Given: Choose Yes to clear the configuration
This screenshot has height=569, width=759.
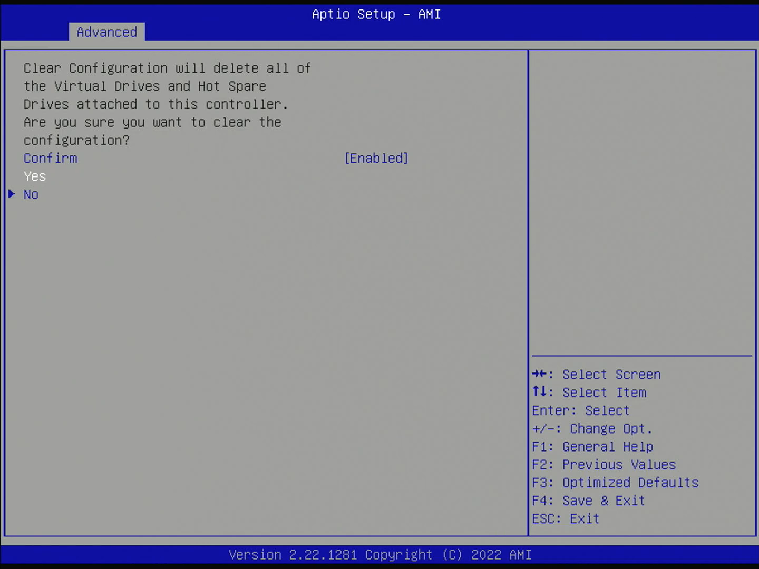Looking at the screenshot, I should coord(35,176).
